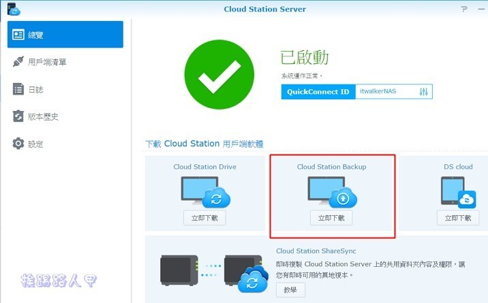Click the green status checkmark icon
The height and width of the screenshot is (303, 488).
(218, 74)
